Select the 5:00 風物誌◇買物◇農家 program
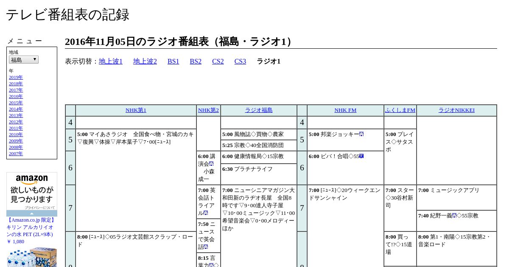Screen dimensions: 509x267 (x=259, y=134)
